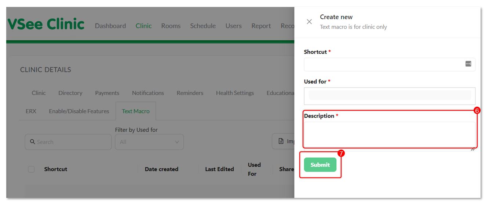Screen dimensions: 489x210
Task: Sort by Shortcut column header
Action: pos(56,169)
